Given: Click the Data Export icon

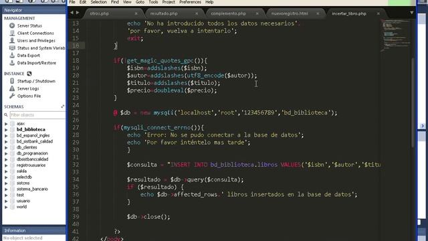Looking at the screenshot, I should [12, 55].
